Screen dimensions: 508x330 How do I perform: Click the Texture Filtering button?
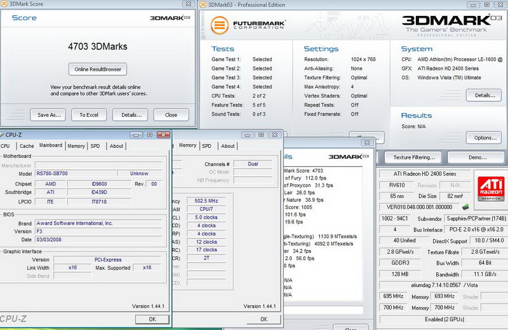[x=413, y=157]
